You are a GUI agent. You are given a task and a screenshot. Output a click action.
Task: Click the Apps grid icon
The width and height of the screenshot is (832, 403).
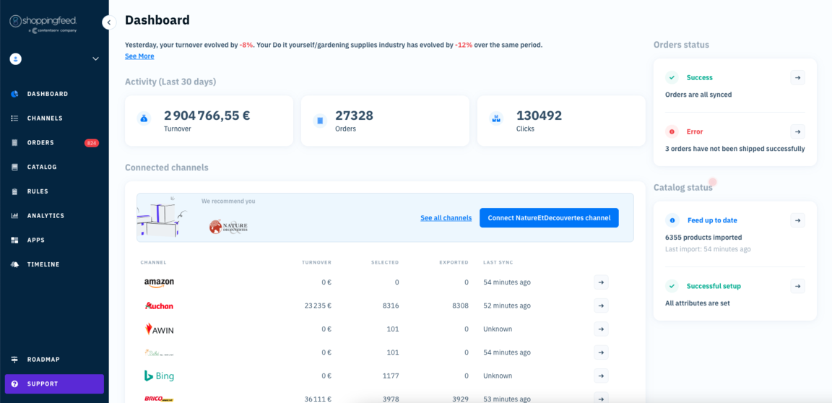pos(15,240)
